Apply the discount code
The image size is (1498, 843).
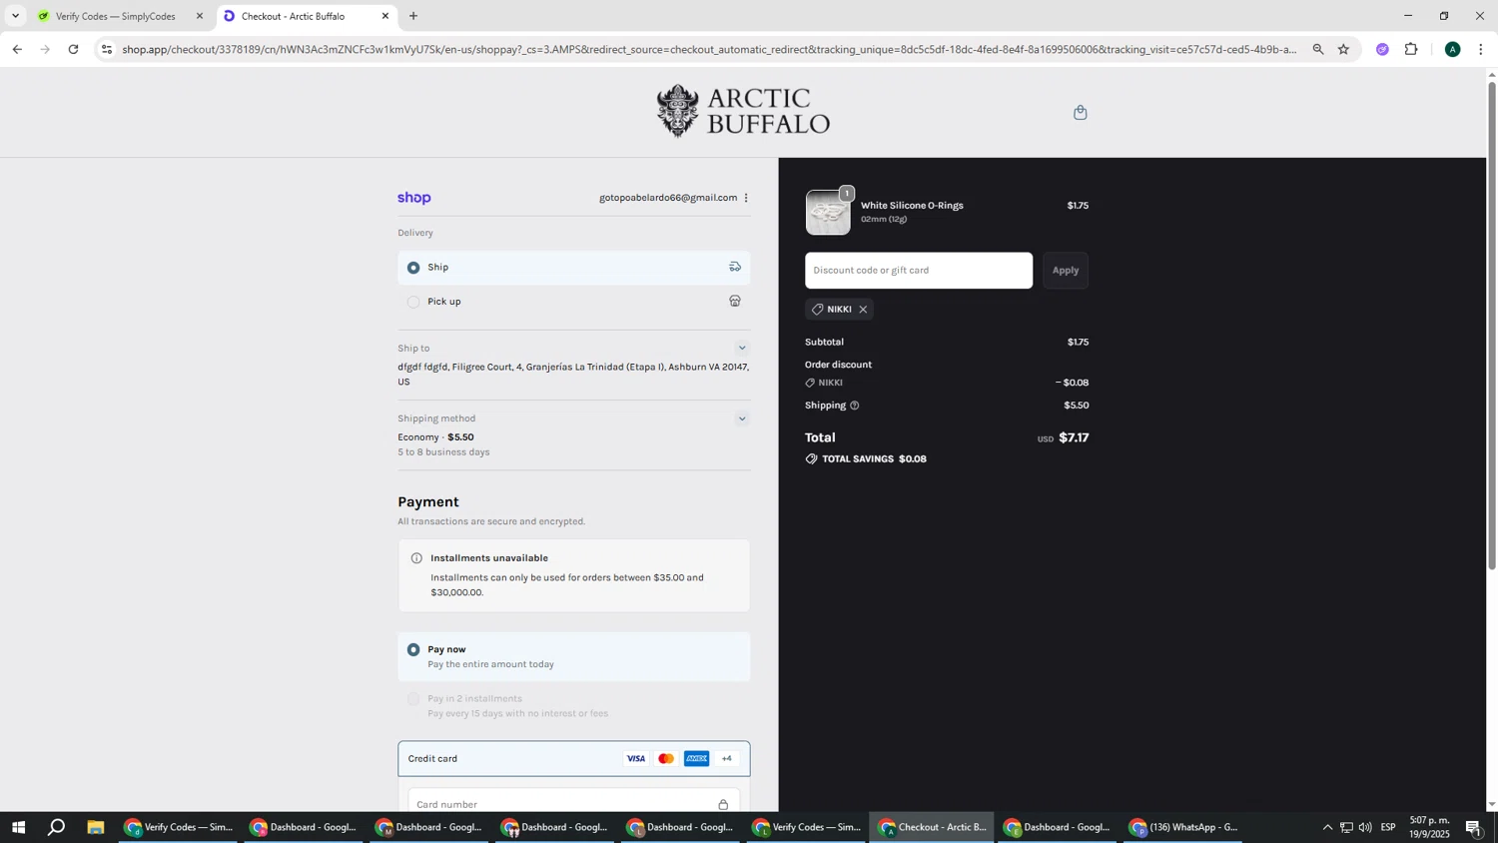[x=1066, y=271]
